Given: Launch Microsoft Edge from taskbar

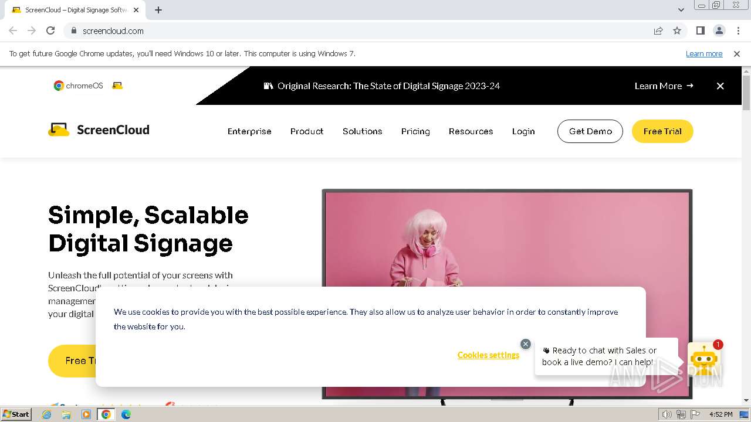Looking at the screenshot, I should coord(126,414).
